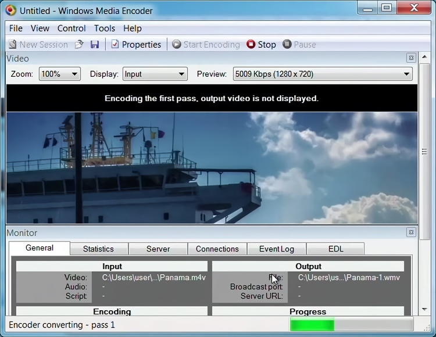Click the Panama.m4v input video path
The height and width of the screenshot is (337, 436).
tap(154, 277)
